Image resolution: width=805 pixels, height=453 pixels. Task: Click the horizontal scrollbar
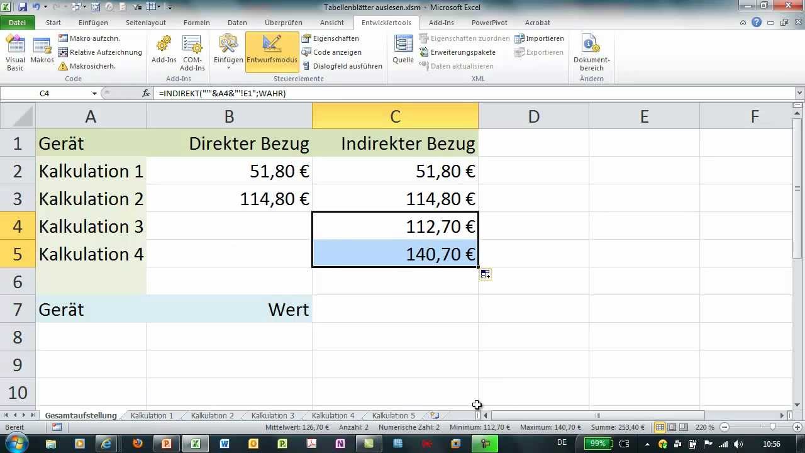coord(597,415)
